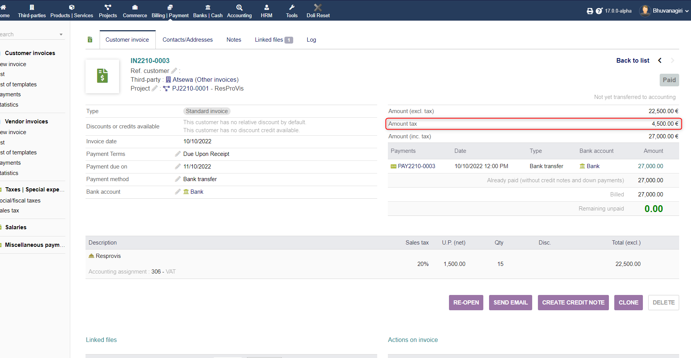Open the Accounting module icon

(x=239, y=6)
